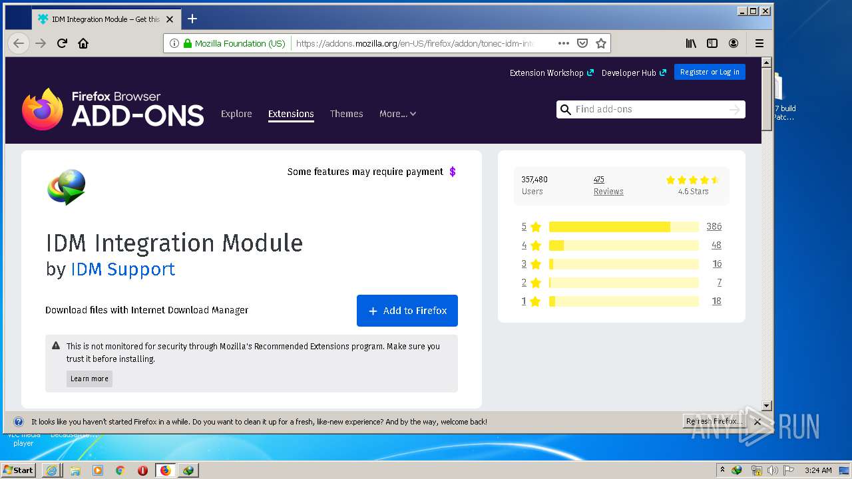
Task: Go to the Explore section
Action: pyautogui.click(x=236, y=114)
